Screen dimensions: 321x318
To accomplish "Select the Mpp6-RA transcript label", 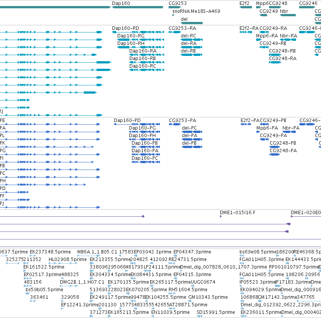I will pos(267,36).
